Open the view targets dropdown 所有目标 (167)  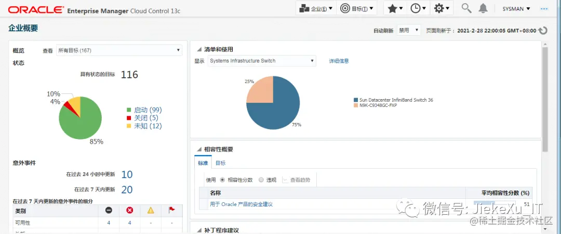pos(119,50)
